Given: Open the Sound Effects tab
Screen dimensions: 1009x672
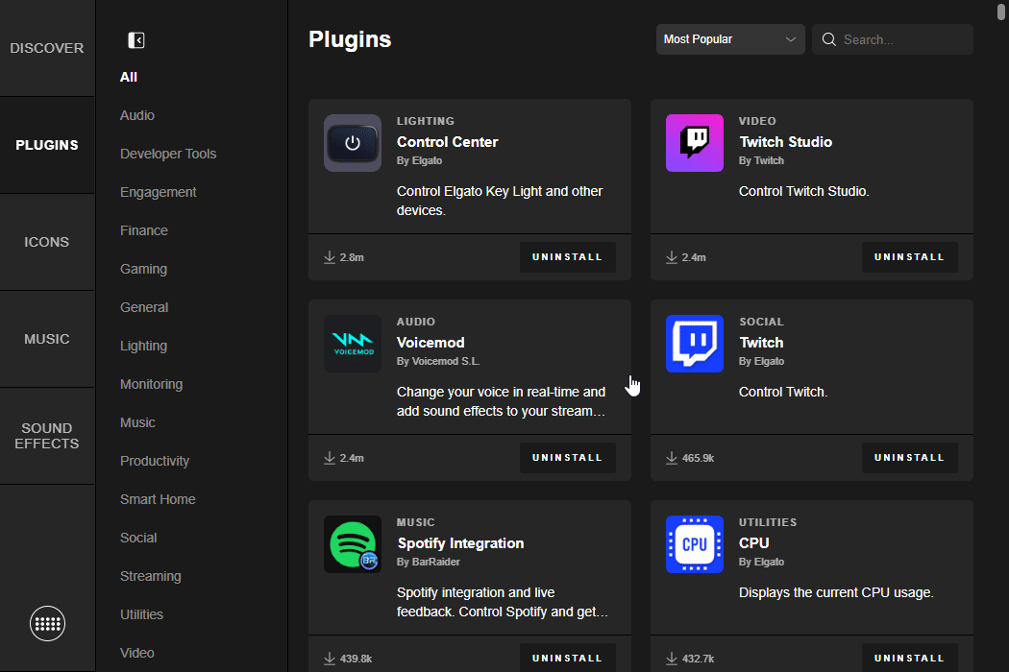Looking at the screenshot, I should click(47, 436).
